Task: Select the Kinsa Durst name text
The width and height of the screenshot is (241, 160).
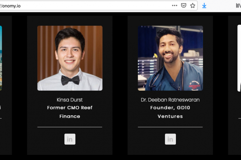Action: [x=70, y=100]
